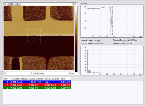Image resolution: width=145 pixels, height=106 pixels.
Task: Select the hand pan tool
Action: coord(9,4)
